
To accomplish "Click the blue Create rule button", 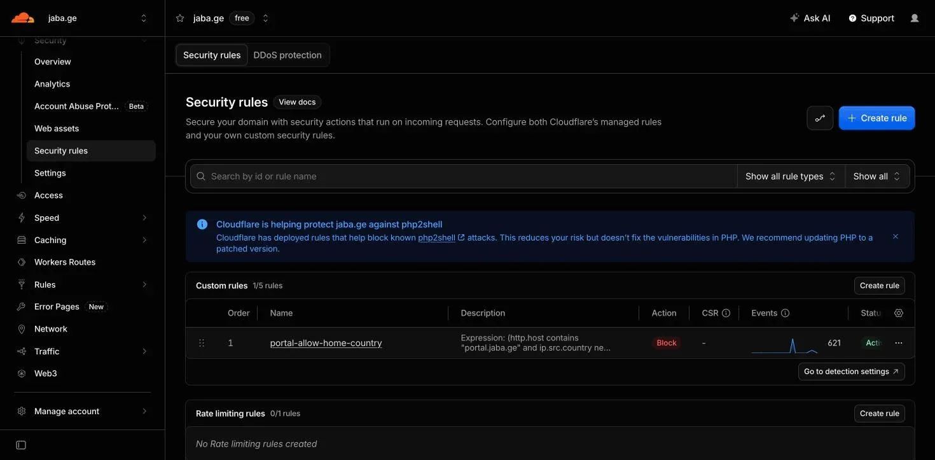I will 877,118.
